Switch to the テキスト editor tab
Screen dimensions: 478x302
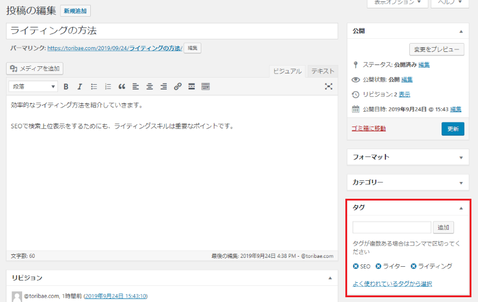coord(323,71)
